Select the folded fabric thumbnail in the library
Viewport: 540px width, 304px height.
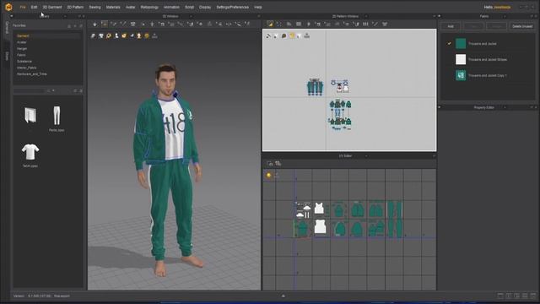pos(30,115)
